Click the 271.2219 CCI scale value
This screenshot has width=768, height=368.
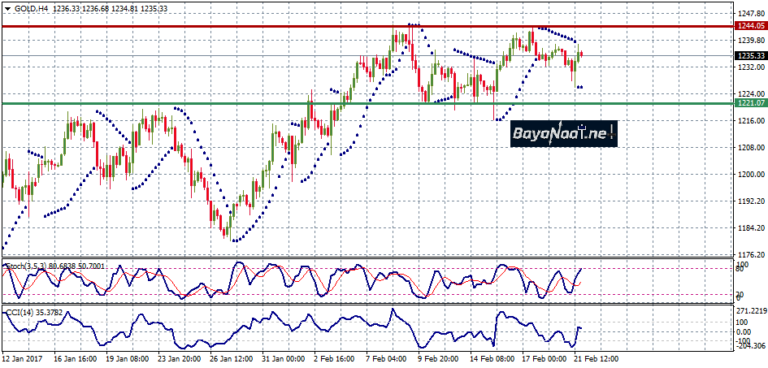(x=751, y=311)
